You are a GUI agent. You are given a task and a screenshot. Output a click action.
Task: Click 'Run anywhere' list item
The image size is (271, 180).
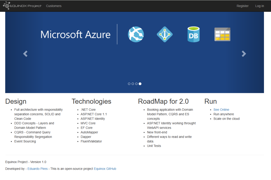(224, 114)
